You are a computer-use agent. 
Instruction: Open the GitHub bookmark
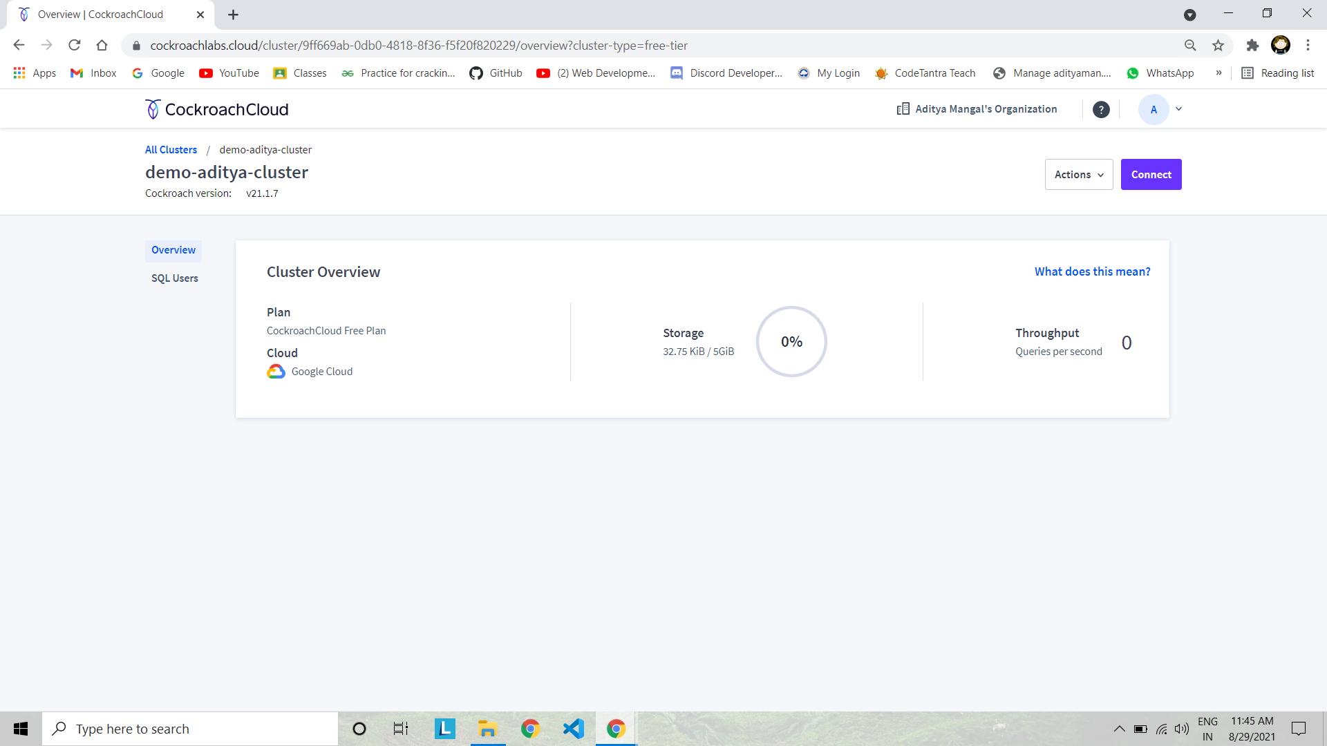pos(496,73)
